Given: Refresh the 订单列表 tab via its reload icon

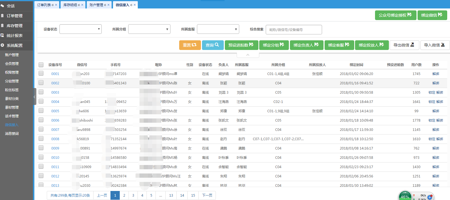Looking at the screenshot, I should point(53,5).
